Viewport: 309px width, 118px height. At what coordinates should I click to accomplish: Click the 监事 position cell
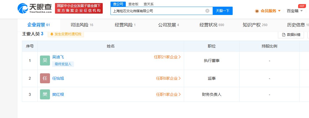tap(212, 78)
